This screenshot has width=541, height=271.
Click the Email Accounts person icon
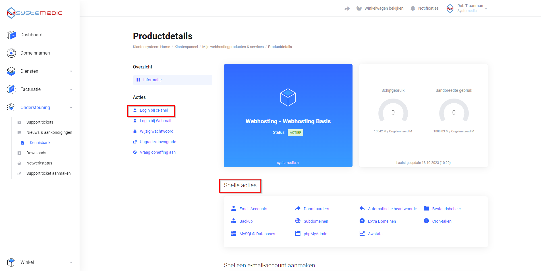(x=234, y=209)
